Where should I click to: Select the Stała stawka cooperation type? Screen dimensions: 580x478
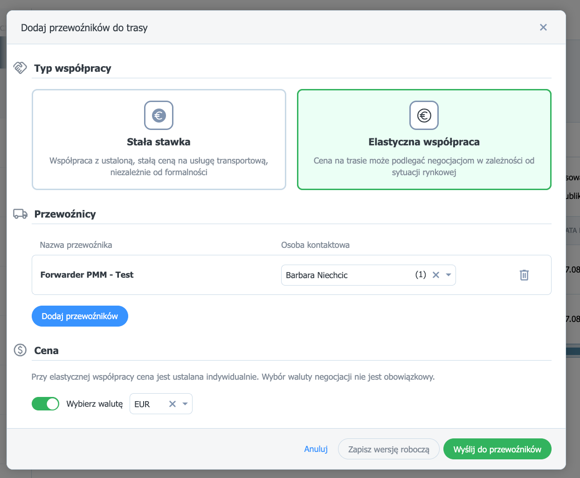click(x=159, y=139)
